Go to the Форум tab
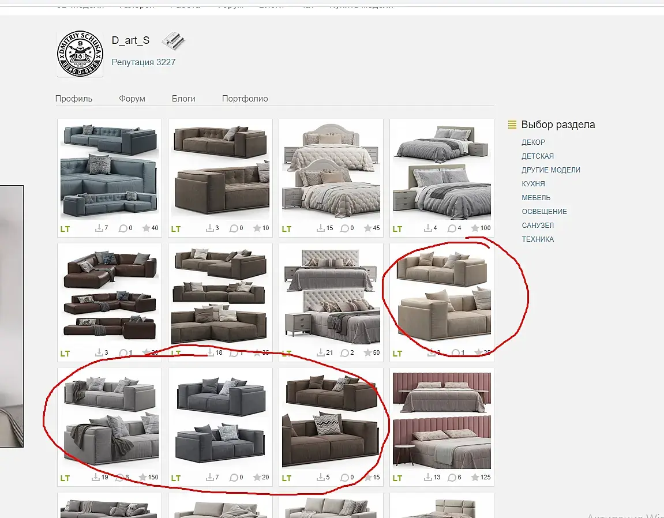Screen dimensions: 664x518 (x=132, y=98)
